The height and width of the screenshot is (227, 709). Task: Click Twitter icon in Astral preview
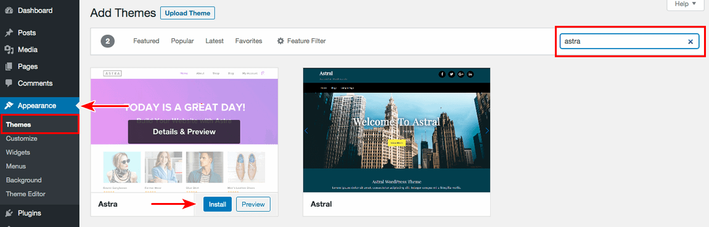(x=451, y=74)
